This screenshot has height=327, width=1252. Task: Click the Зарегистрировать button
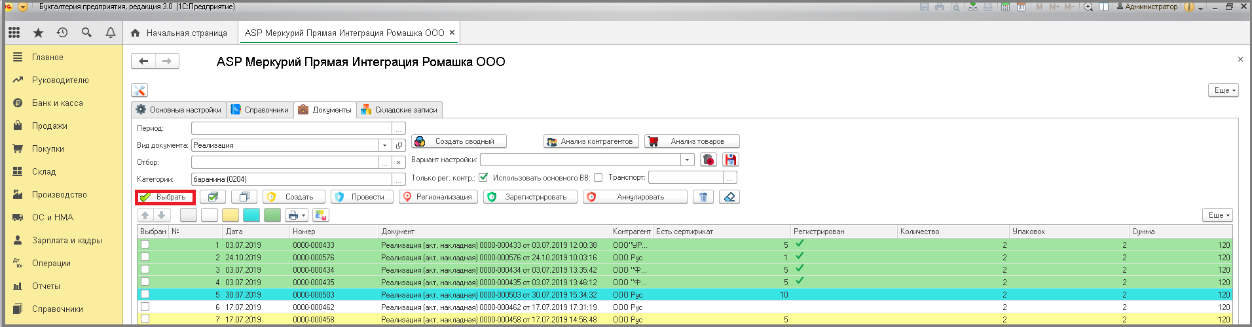coord(530,197)
